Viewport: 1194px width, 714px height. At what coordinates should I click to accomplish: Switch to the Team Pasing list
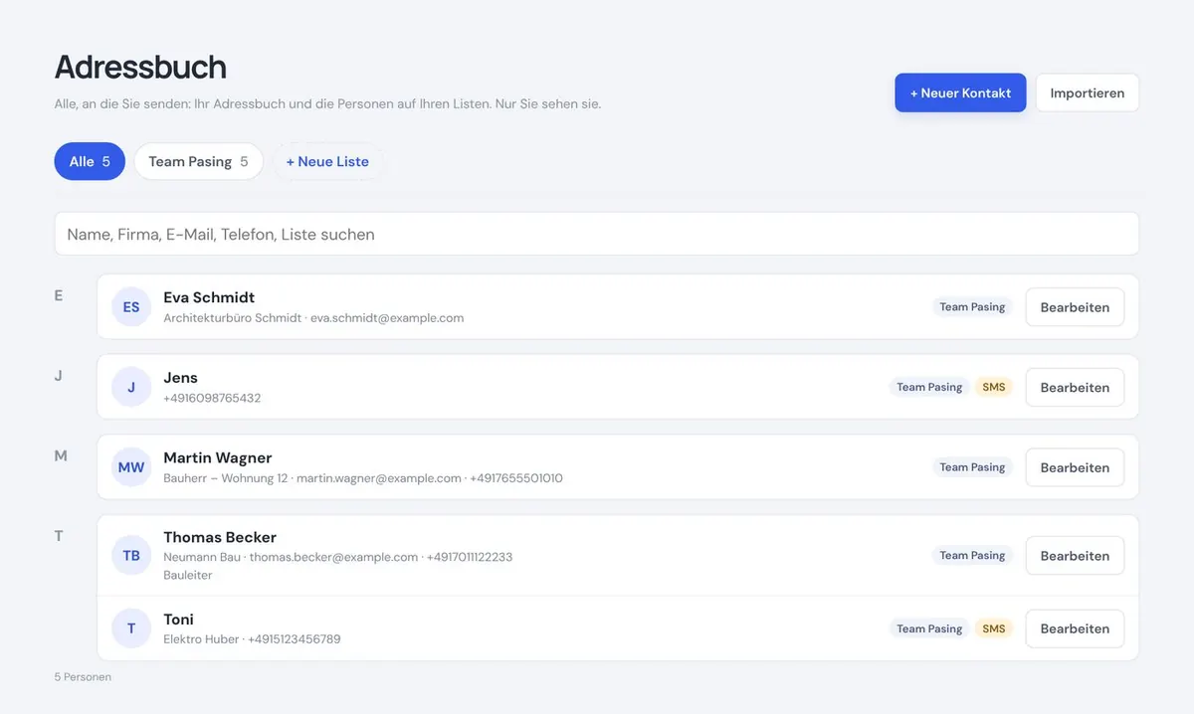(x=198, y=161)
